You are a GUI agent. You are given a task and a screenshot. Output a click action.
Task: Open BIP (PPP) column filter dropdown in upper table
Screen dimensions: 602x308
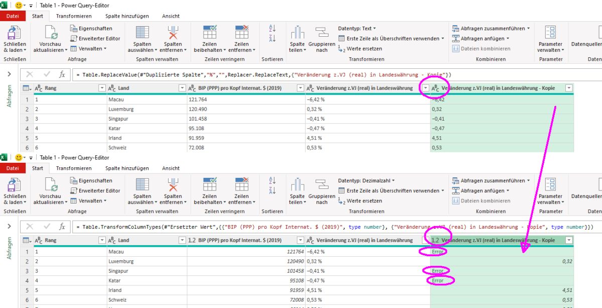[300, 88]
